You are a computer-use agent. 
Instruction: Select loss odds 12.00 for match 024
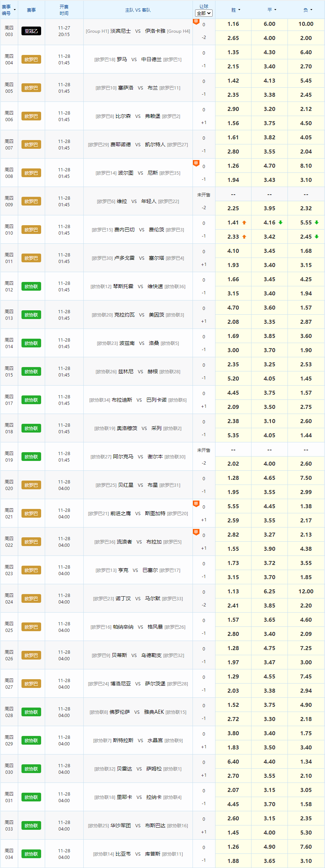(306, 592)
